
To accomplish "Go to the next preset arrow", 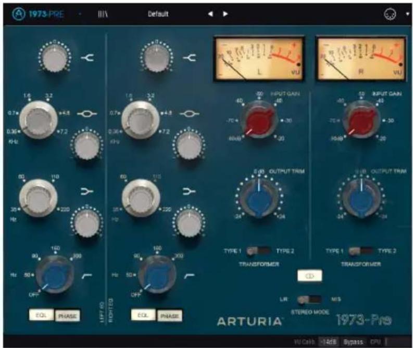I will (x=225, y=14).
